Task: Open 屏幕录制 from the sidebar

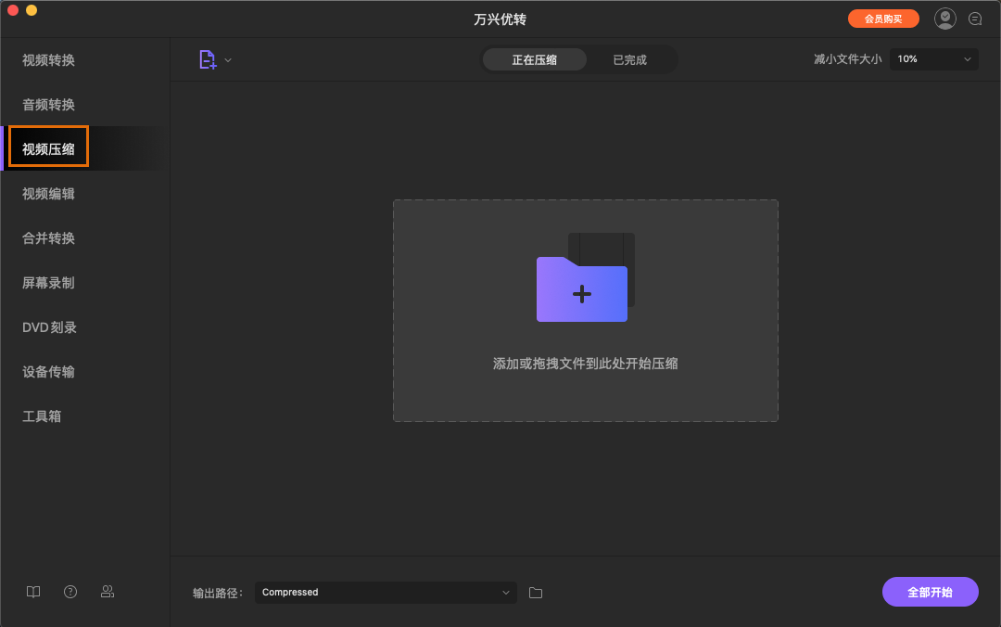Action: [x=47, y=282]
